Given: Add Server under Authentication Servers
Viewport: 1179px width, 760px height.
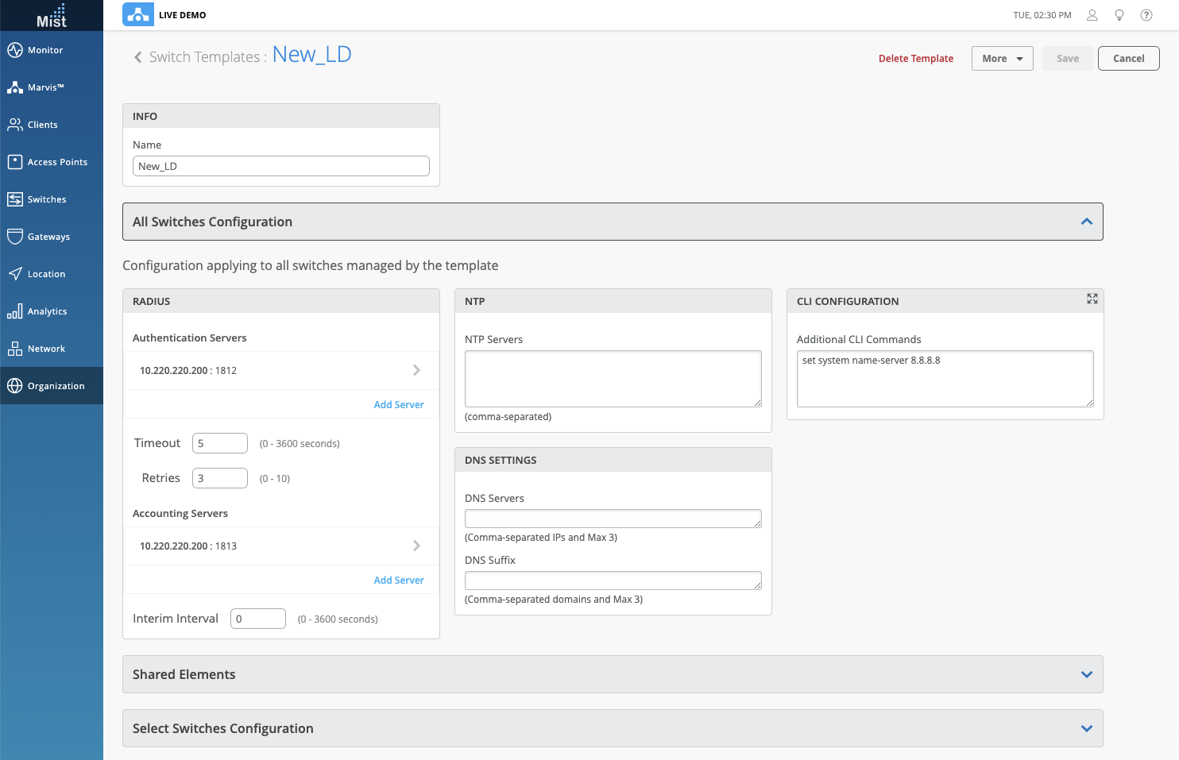Looking at the screenshot, I should 398,404.
